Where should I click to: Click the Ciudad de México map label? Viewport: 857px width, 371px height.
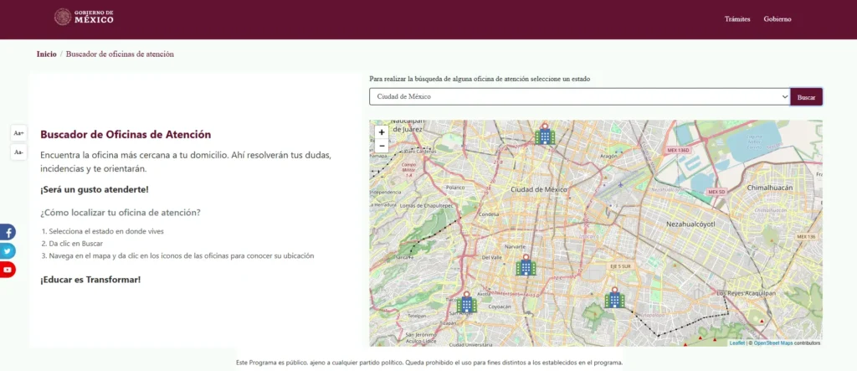tap(539, 189)
